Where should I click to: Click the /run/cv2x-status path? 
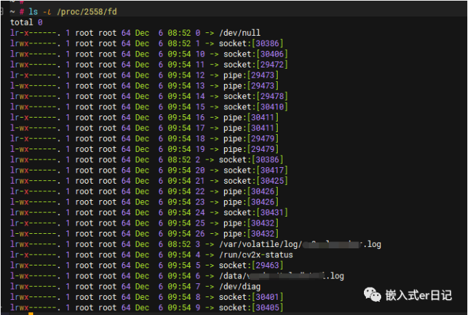click(256, 255)
